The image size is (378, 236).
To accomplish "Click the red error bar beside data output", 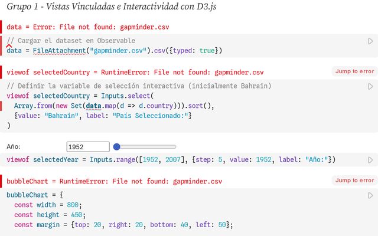I will (x=1, y=27).
